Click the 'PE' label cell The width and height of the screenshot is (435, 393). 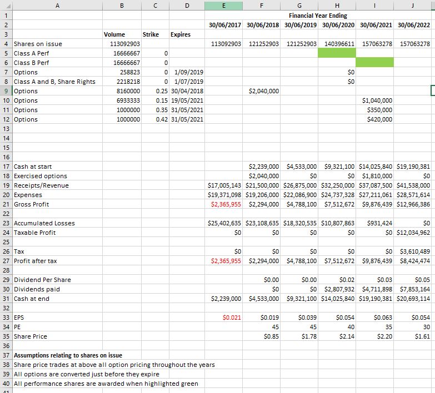click(57, 327)
